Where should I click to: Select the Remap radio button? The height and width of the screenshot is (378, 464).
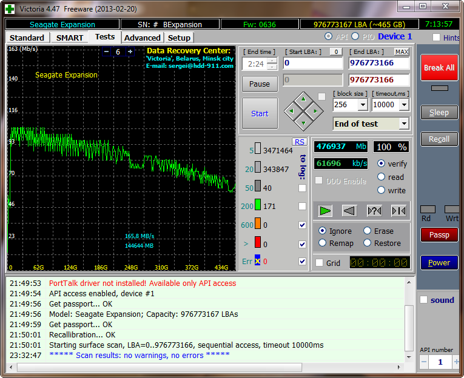coord(322,243)
